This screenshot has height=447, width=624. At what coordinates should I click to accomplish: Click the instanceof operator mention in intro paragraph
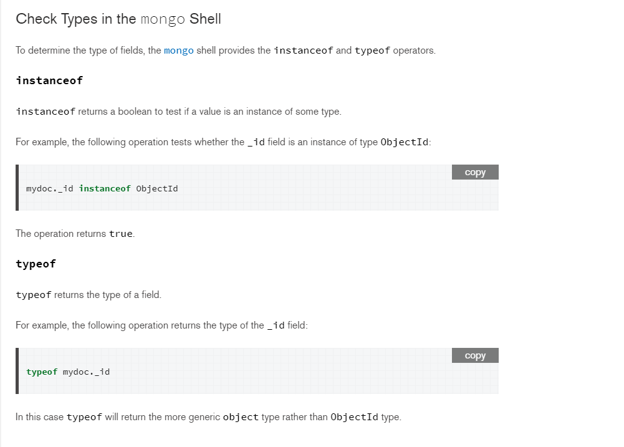click(x=304, y=50)
